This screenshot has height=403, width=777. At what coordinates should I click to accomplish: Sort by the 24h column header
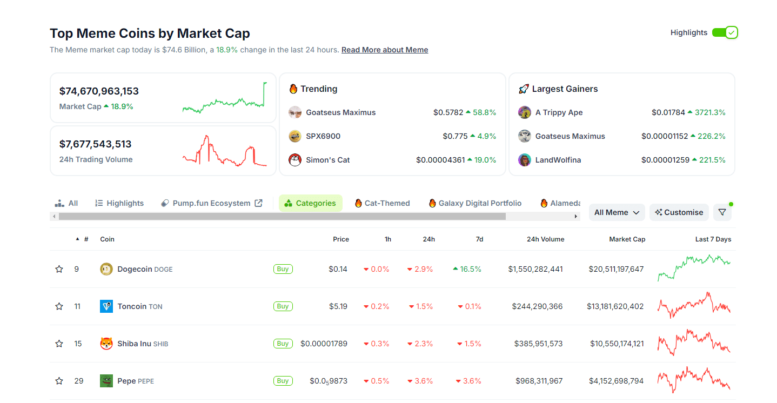[428, 239]
